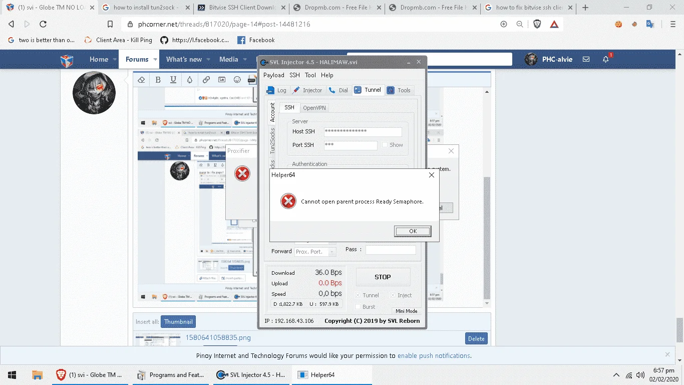Select the vertical Tun2Socks tab

[x=272, y=140]
